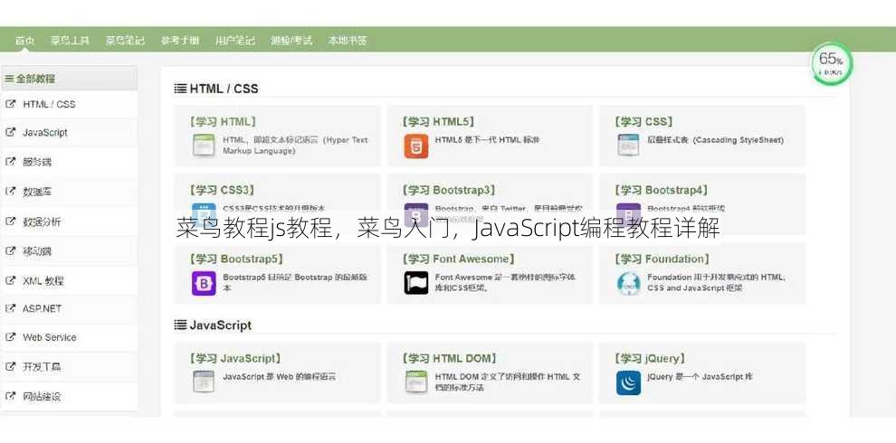Open the 【学习 Bootstrap5】 link
Screen dimensions: 896x443
[236, 259]
